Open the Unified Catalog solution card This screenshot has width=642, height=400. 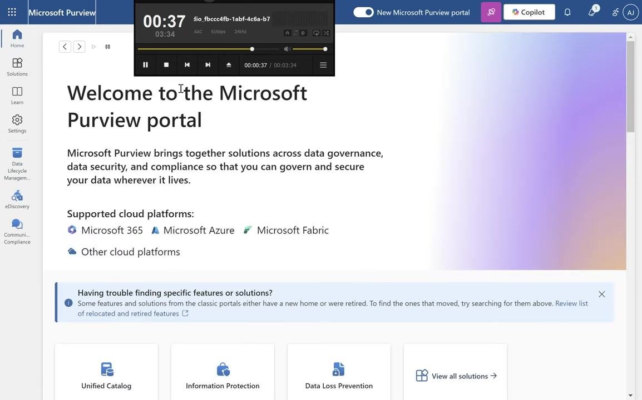click(x=106, y=372)
